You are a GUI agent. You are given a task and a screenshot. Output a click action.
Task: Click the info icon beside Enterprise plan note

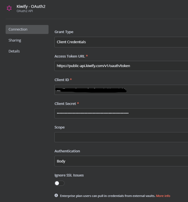(56, 196)
